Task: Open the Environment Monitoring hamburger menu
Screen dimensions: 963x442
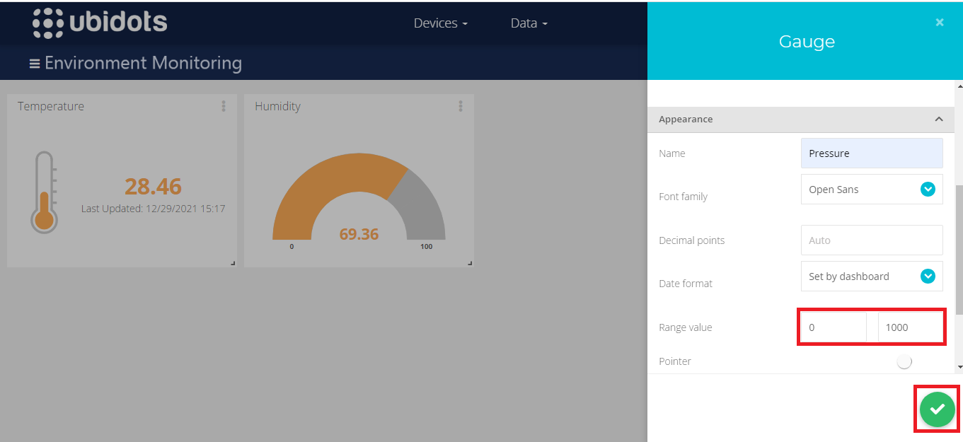Action: [x=34, y=64]
